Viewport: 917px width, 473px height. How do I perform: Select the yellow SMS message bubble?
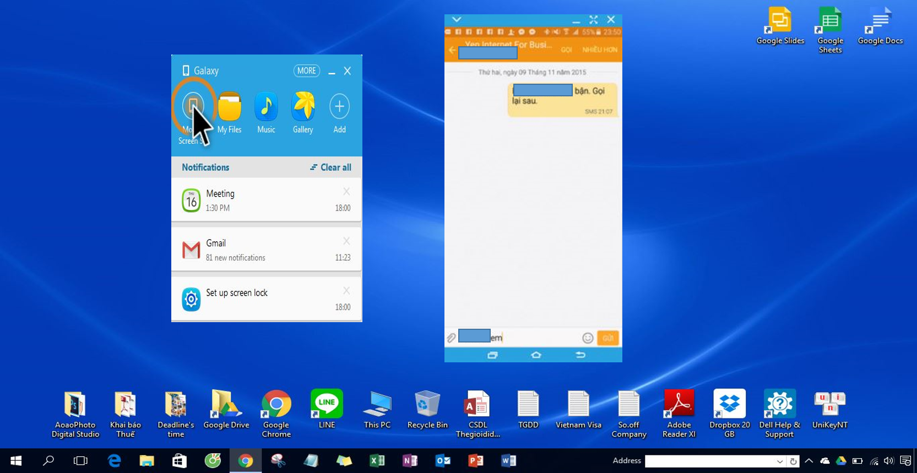coord(562,99)
